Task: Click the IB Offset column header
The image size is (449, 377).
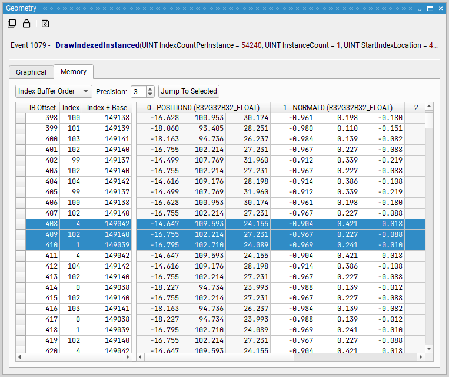Action: (42, 108)
